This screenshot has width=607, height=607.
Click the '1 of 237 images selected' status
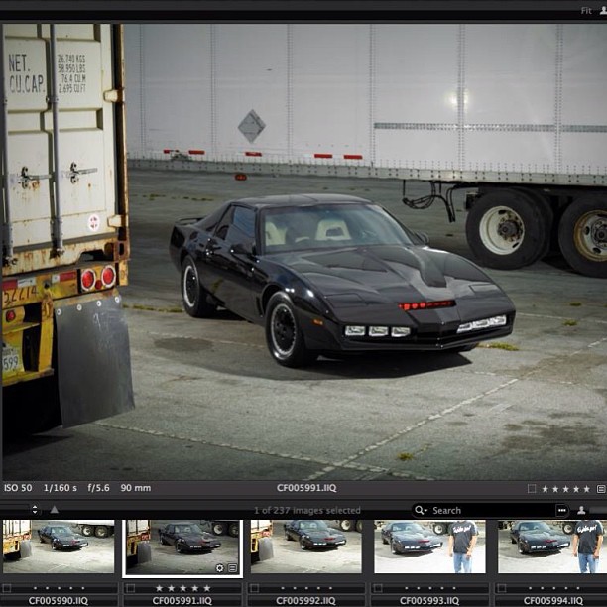(x=307, y=510)
